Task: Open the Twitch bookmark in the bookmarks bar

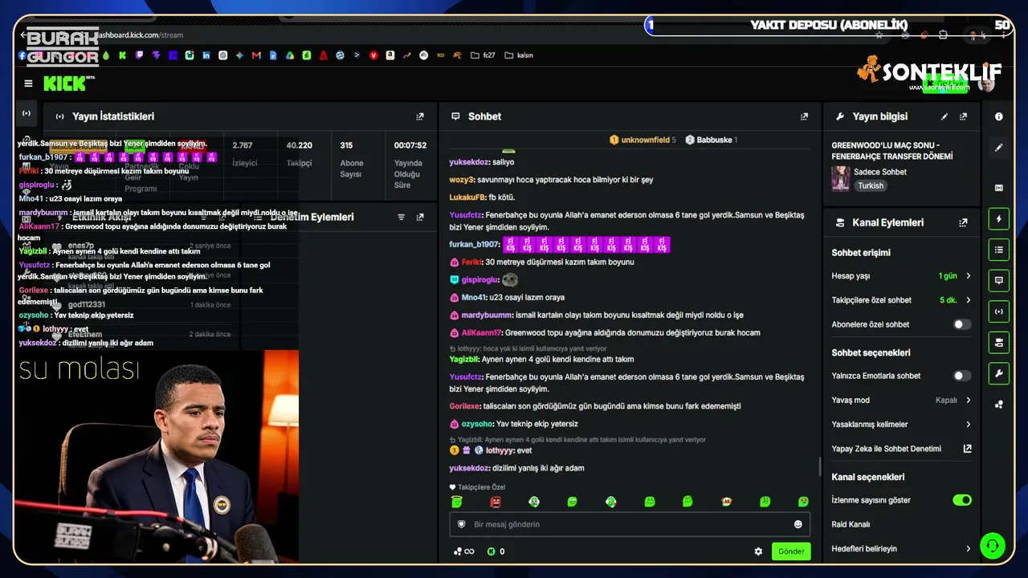Action: click(139, 55)
